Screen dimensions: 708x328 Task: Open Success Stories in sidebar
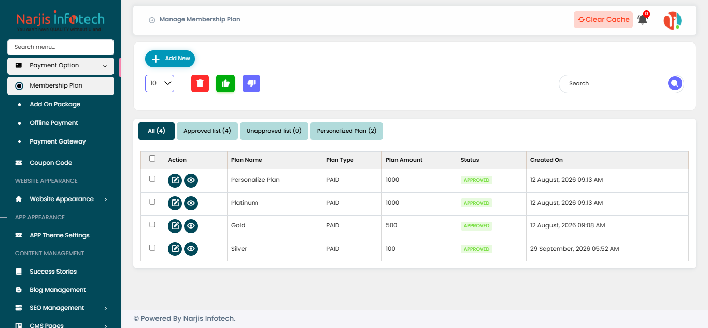point(53,272)
